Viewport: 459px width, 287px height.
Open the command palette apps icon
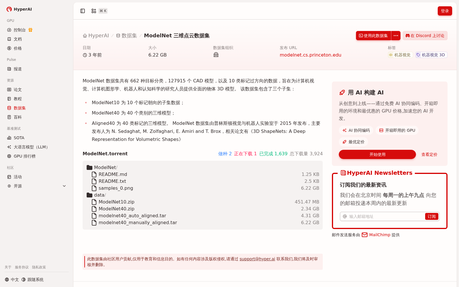point(94,11)
